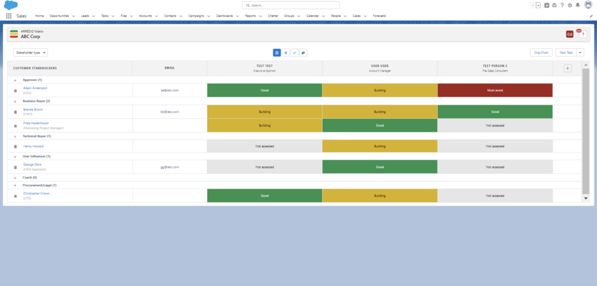Delete Frida Frederiksson with trash icon
This screenshot has width=597, height=286.
15,126
